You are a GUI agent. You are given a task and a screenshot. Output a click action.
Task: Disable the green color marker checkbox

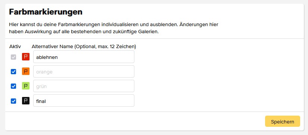click(13, 86)
